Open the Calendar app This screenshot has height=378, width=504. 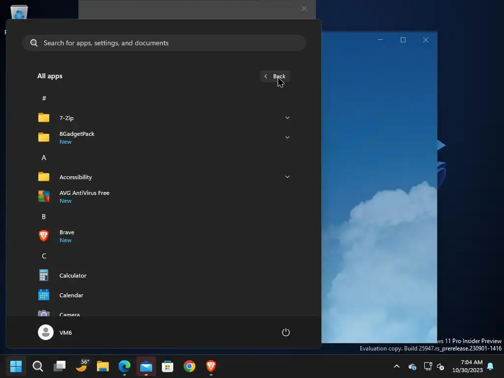164,295
